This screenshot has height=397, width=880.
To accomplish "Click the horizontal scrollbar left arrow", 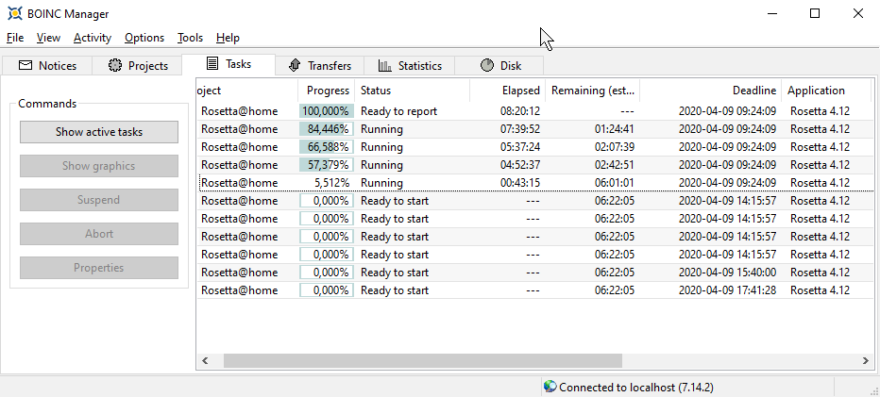I will (206, 360).
